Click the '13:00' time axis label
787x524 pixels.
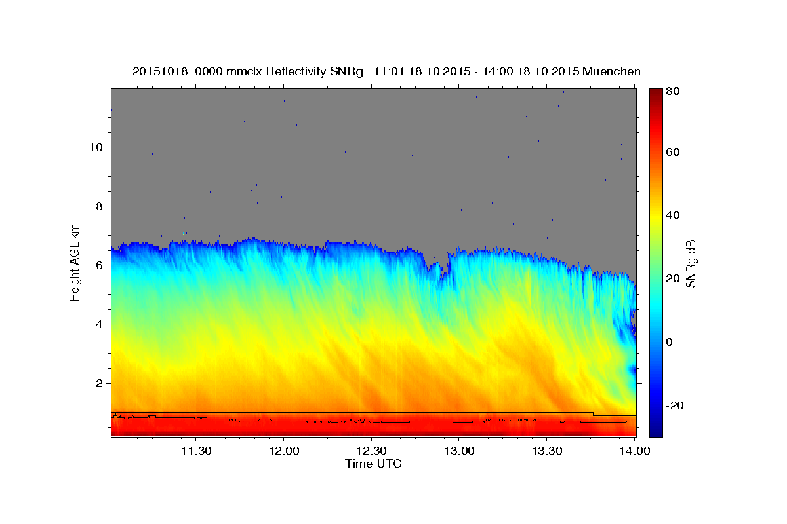(x=460, y=451)
